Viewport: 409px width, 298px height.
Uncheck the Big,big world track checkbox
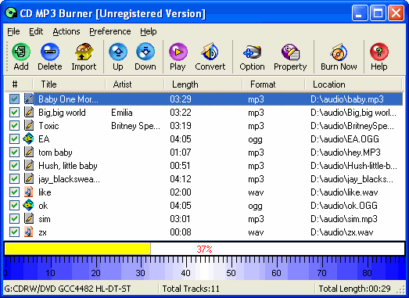coord(14,113)
